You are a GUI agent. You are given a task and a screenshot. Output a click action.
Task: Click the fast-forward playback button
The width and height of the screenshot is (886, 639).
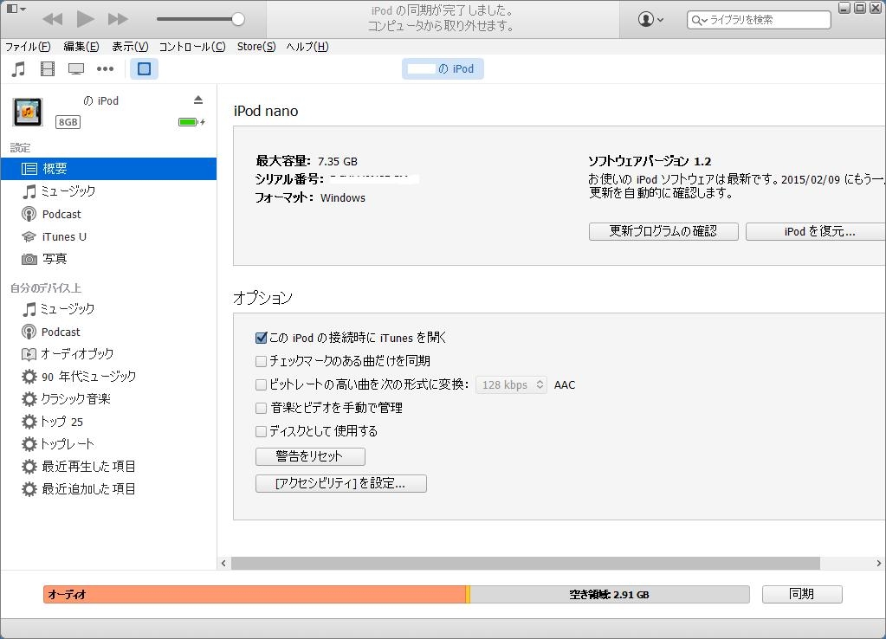118,19
